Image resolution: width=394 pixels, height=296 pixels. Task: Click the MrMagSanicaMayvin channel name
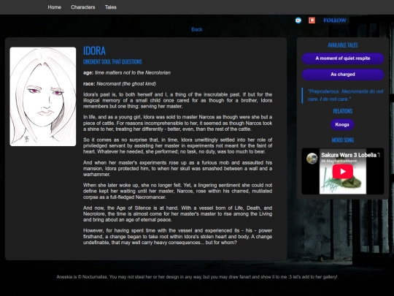339,161
